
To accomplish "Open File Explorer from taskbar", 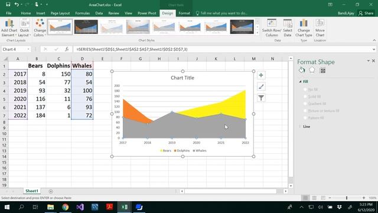I will click(x=51, y=207).
